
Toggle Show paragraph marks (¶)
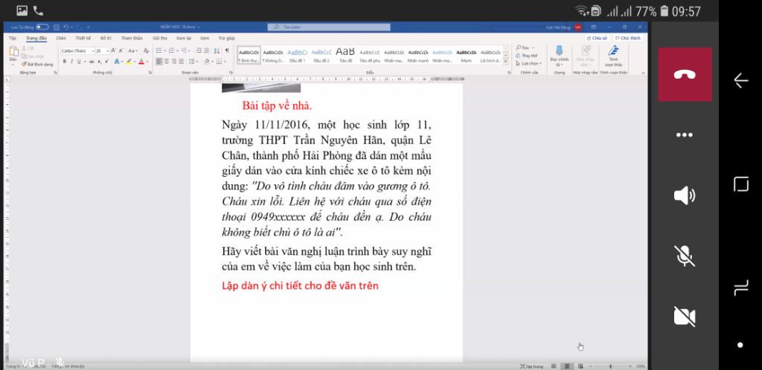(227, 51)
